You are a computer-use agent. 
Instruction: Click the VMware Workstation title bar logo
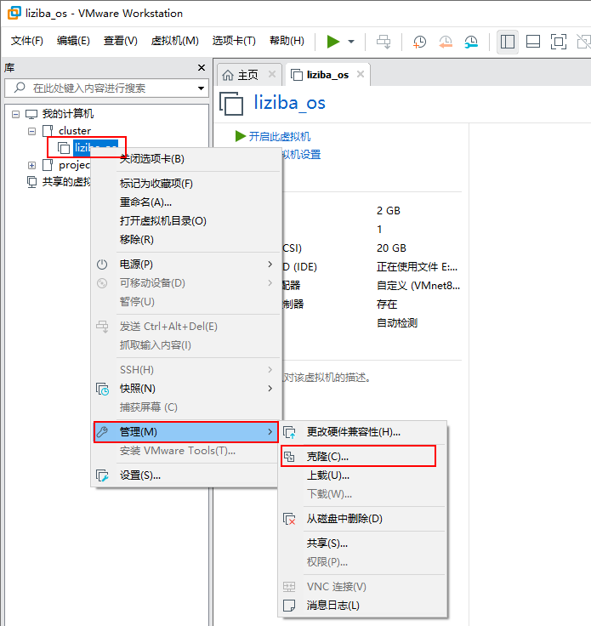(14, 13)
